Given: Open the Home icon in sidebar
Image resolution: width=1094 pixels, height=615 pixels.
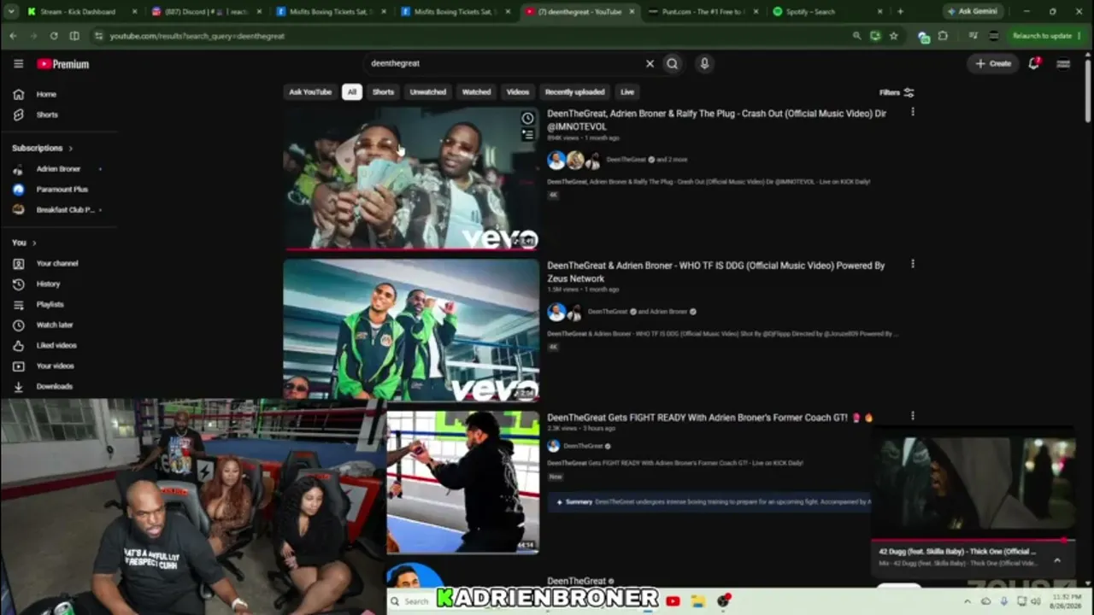Looking at the screenshot, I should pyautogui.click(x=19, y=94).
